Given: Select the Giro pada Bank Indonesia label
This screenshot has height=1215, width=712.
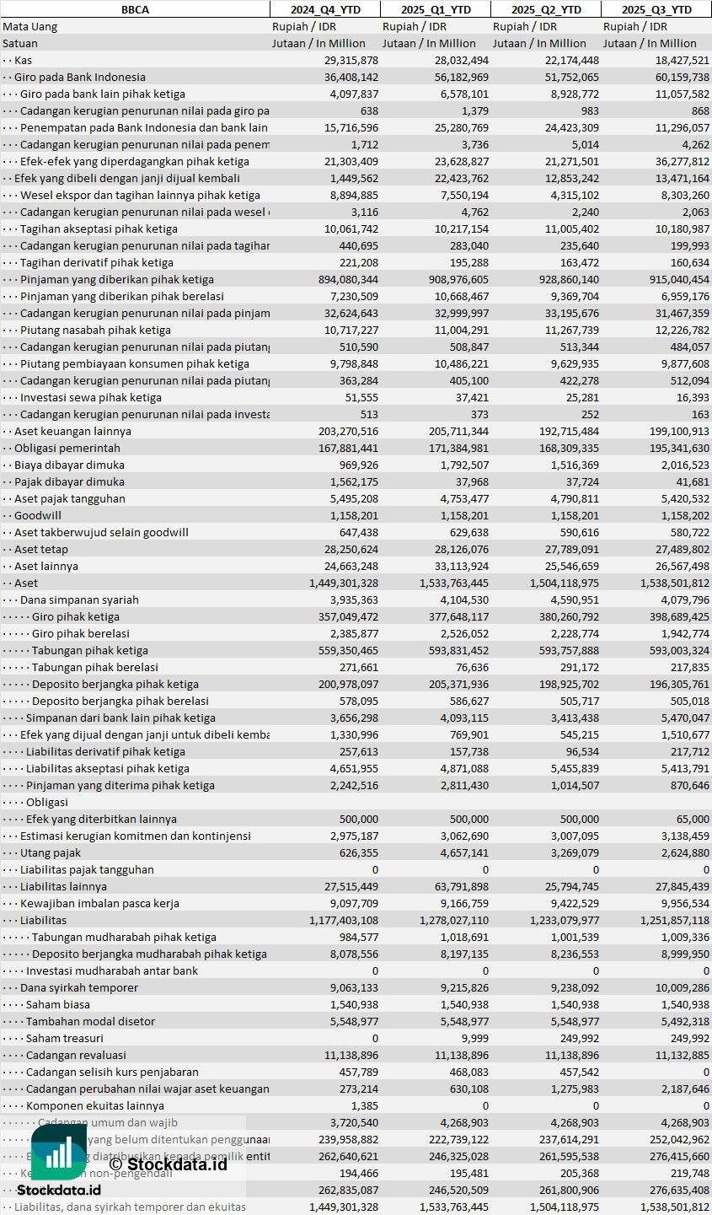Looking at the screenshot, I should (x=80, y=77).
